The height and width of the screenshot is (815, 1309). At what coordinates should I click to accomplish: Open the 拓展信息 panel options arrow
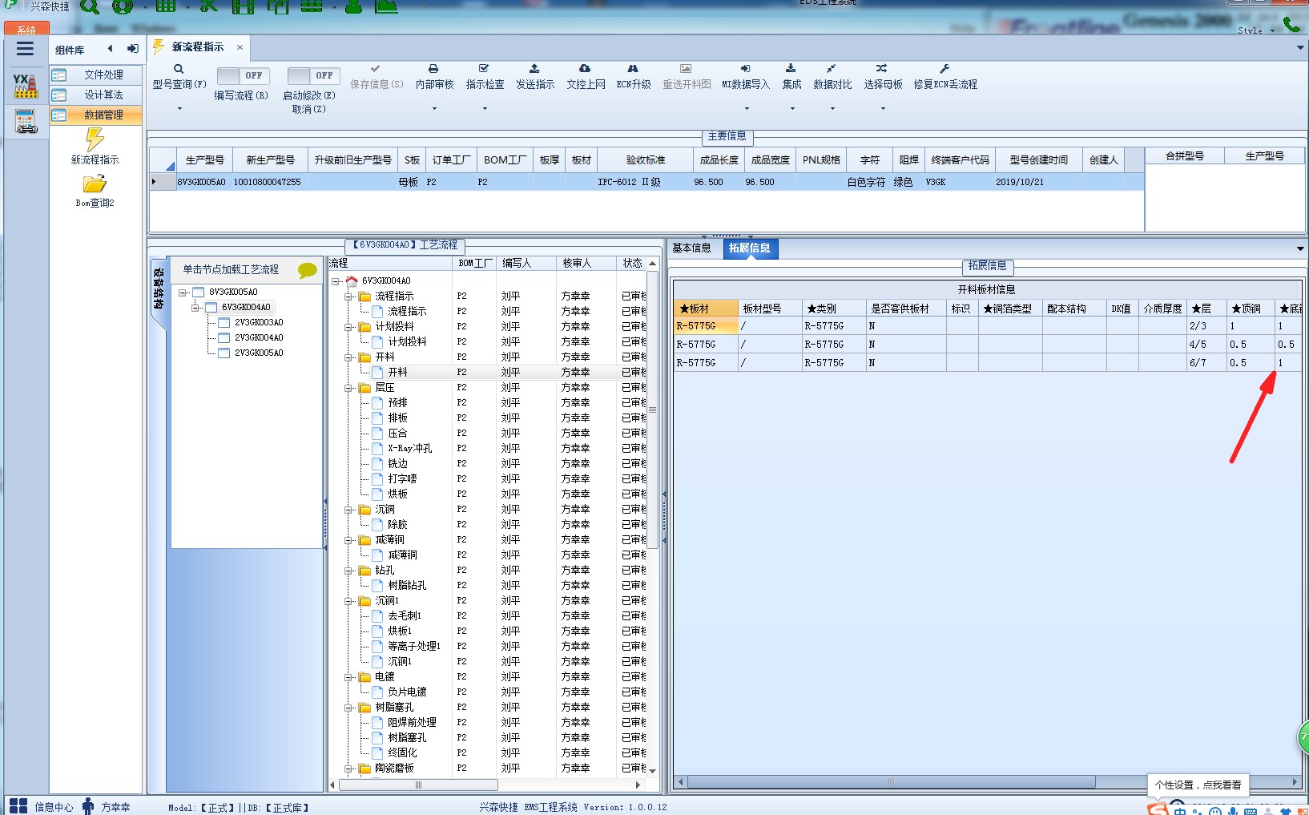point(1299,249)
